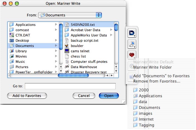Expand the Pictures folder arrow
The height and width of the screenshot is (130, 196).
(56, 67)
